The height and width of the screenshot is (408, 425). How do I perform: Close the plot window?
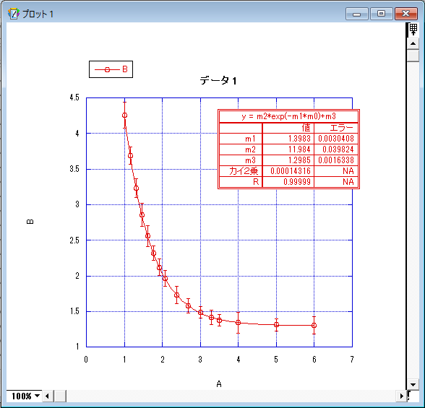(405, 14)
